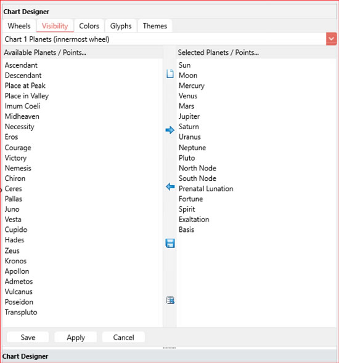Click the list table icon below save
Viewport: 339px width, 363px height.
[170, 300]
